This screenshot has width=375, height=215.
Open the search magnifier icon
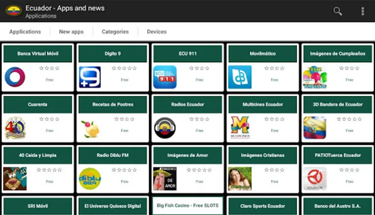pyautogui.click(x=337, y=11)
